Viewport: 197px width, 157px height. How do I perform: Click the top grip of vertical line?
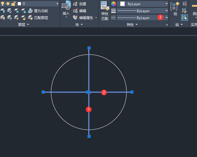pos(89,48)
